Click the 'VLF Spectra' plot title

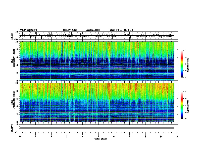tap(28, 30)
